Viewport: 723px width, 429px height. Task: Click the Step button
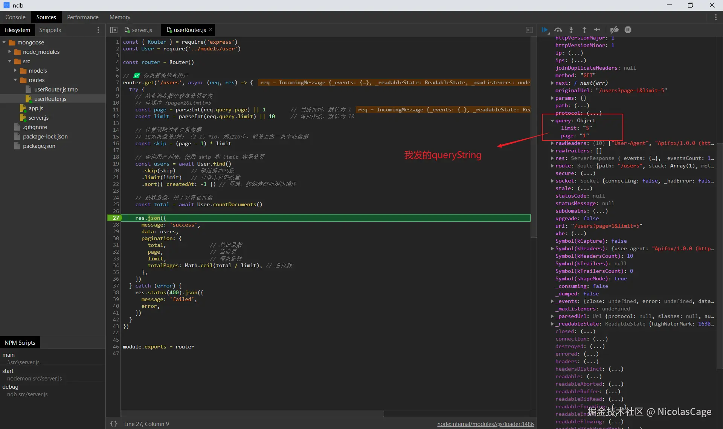pyautogui.click(x=597, y=30)
